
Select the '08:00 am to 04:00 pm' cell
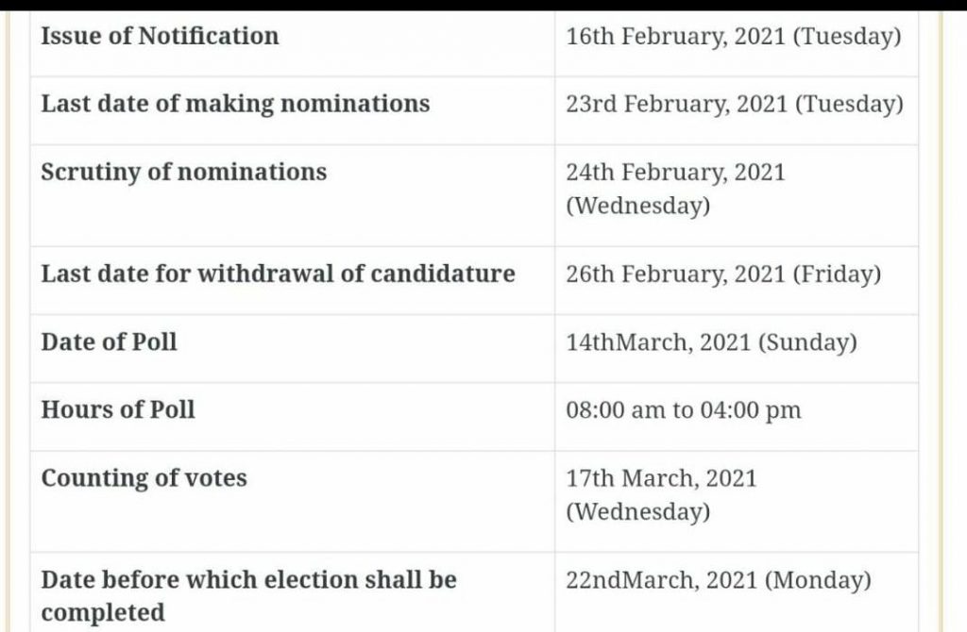click(x=683, y=411)
